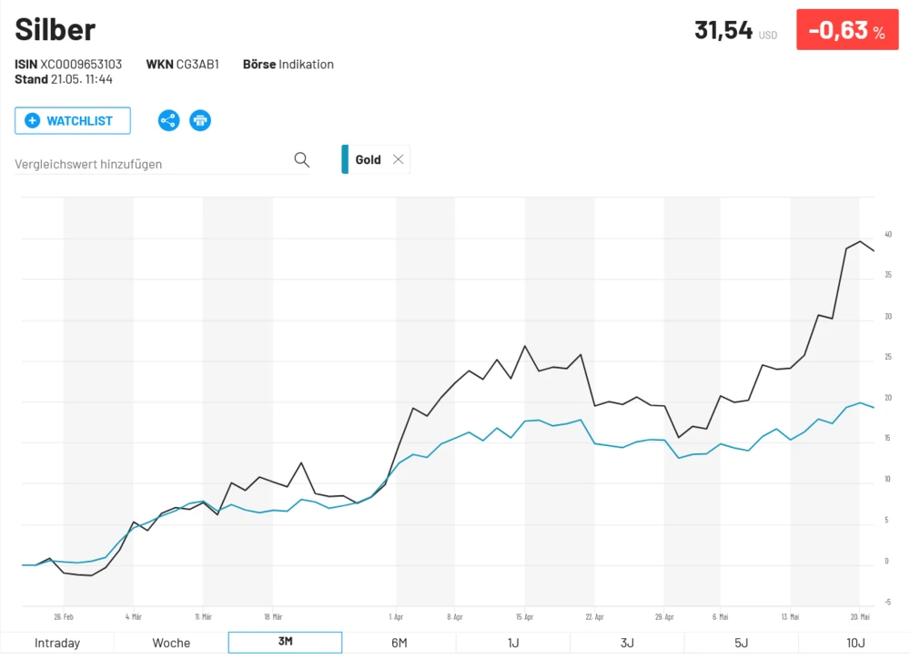
Task: Click the 31,54 USD price value
Action: pos(724,30)
